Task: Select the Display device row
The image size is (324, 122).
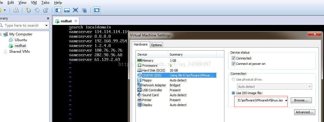Action: [176, 105]
